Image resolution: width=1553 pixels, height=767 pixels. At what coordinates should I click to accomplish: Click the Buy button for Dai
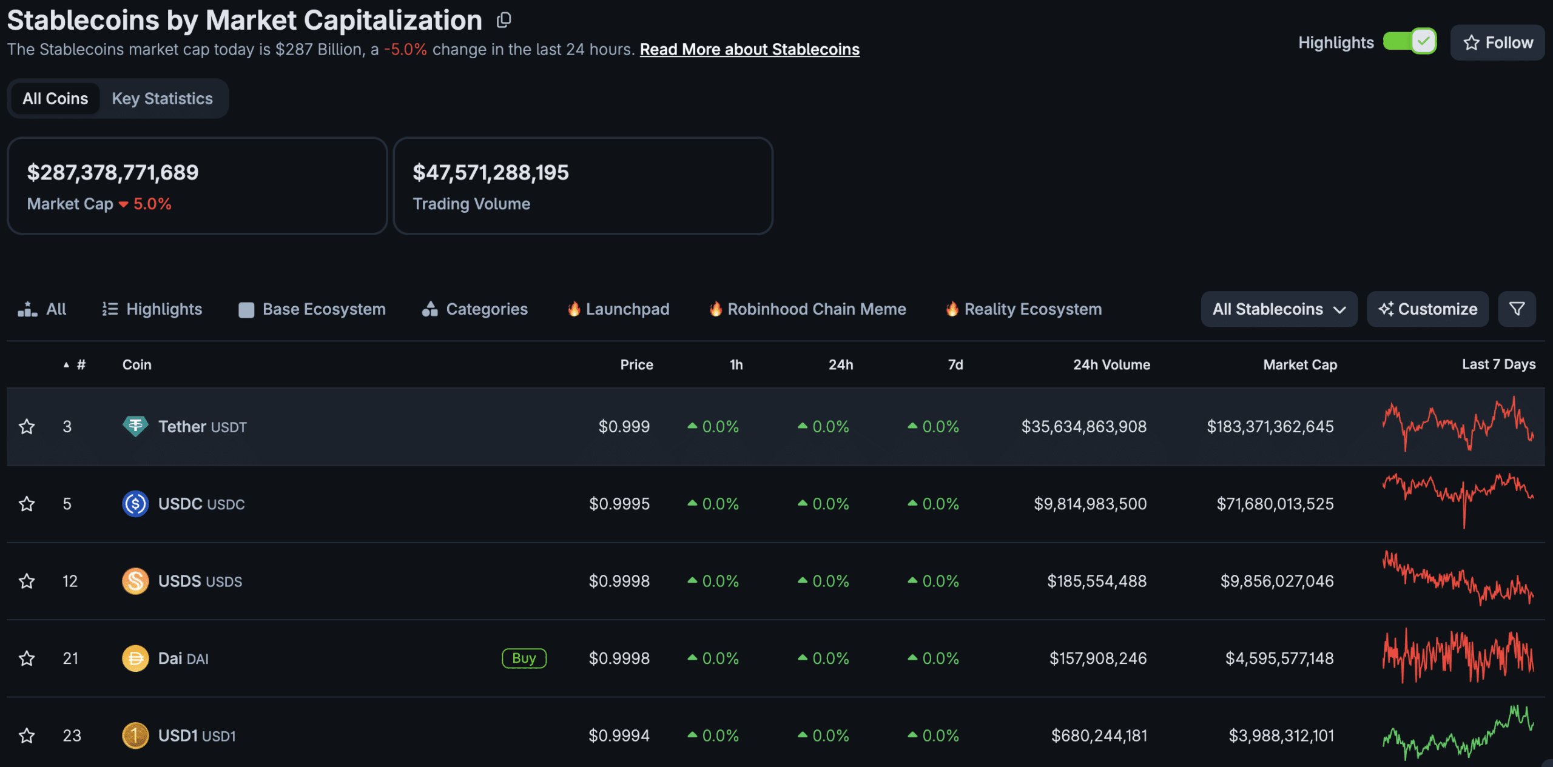pyautogui.click(x=524, y=658)
